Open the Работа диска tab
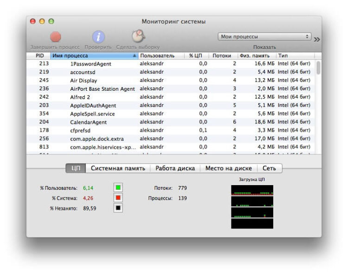Viewport: 348px width, 274px height. point(175,168)
